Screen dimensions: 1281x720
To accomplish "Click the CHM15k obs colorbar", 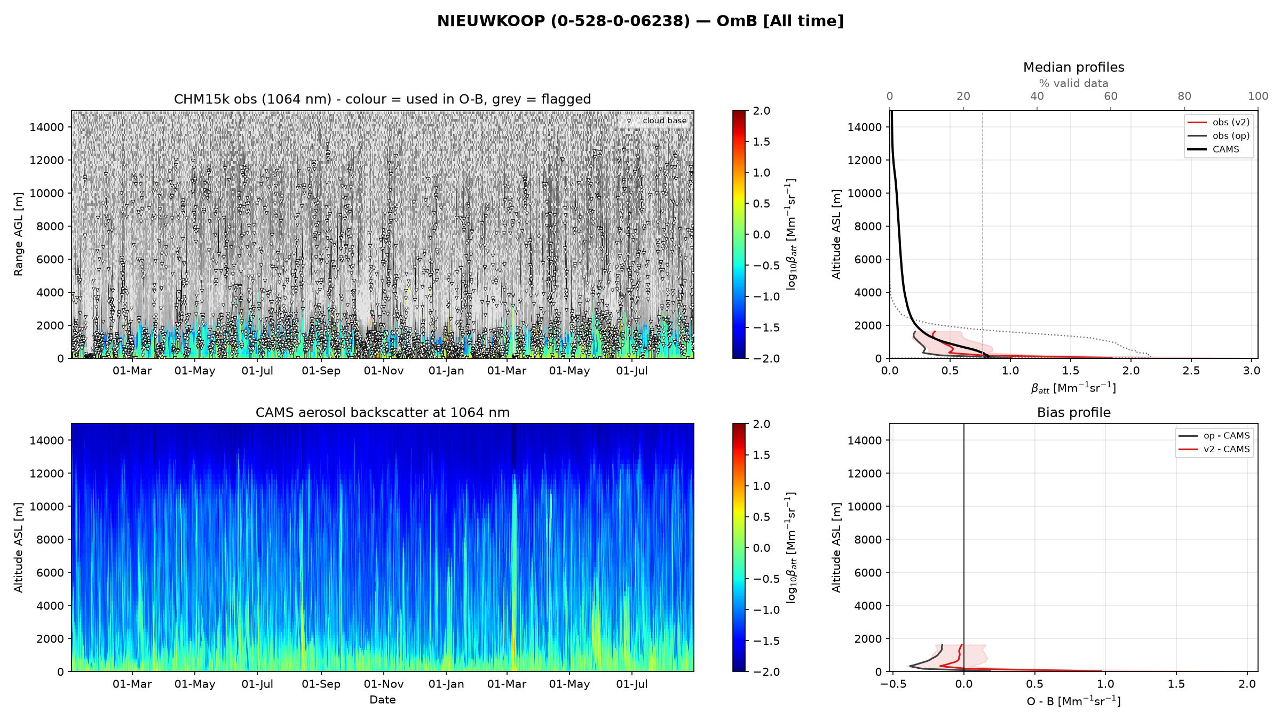I will point(739,234).
